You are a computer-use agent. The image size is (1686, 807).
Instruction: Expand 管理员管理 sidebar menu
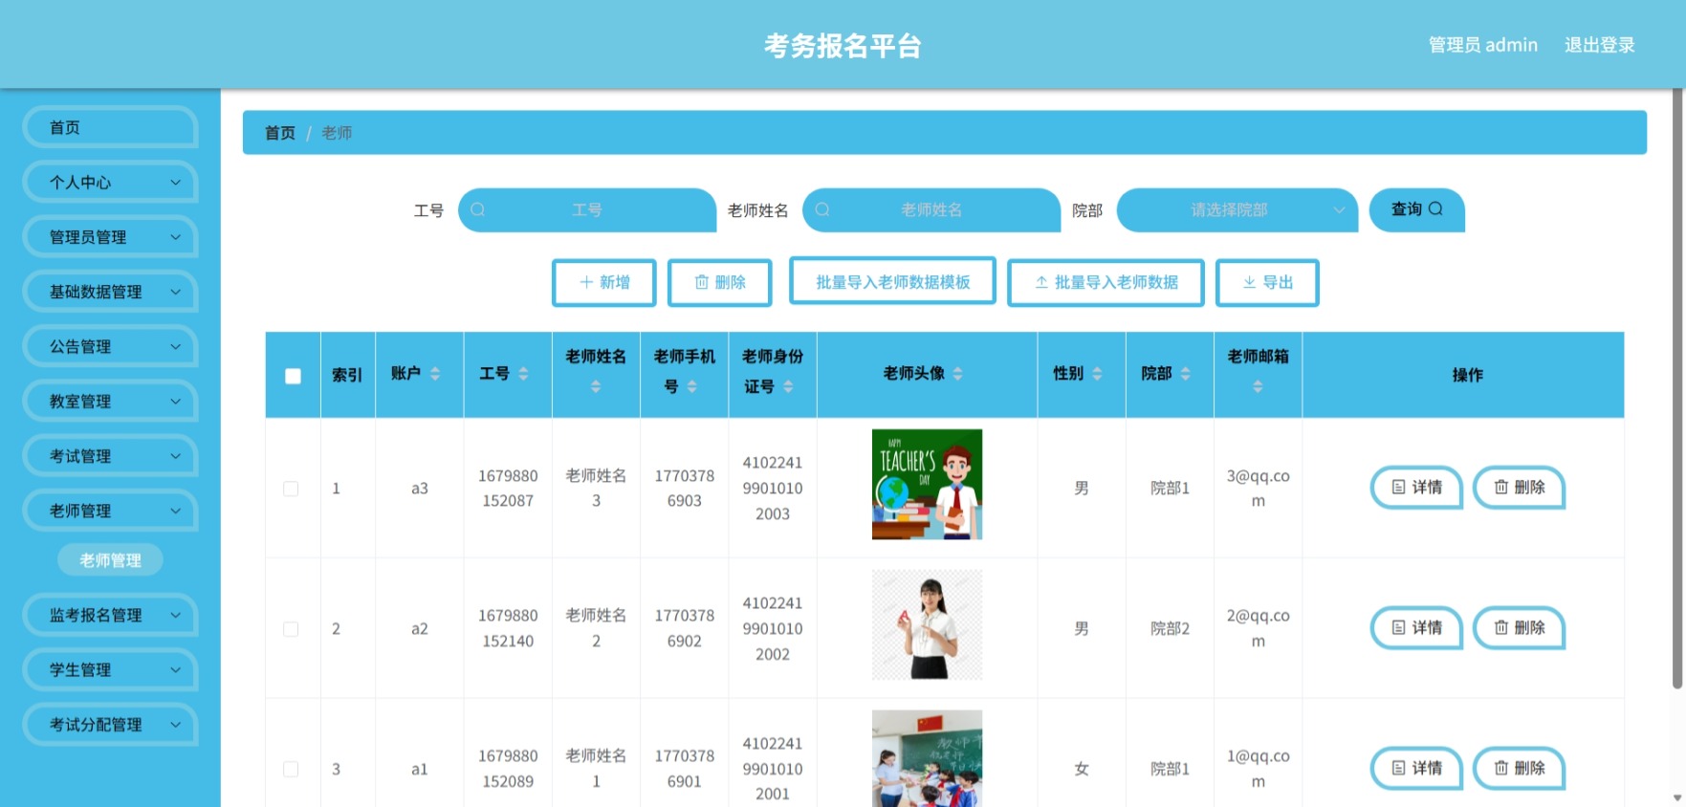coord(110,236)
